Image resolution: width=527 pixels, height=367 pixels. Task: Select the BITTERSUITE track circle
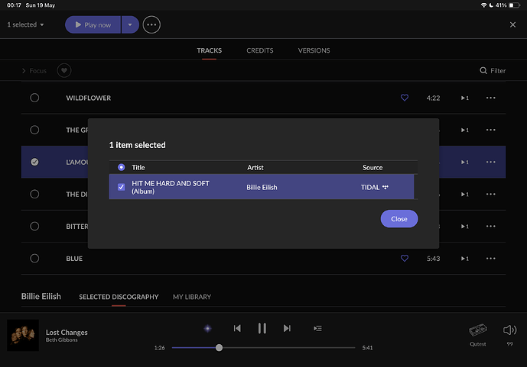(x=34, y=227)
